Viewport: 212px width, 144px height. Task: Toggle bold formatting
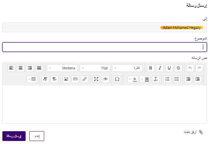click(x=151, y=68)
